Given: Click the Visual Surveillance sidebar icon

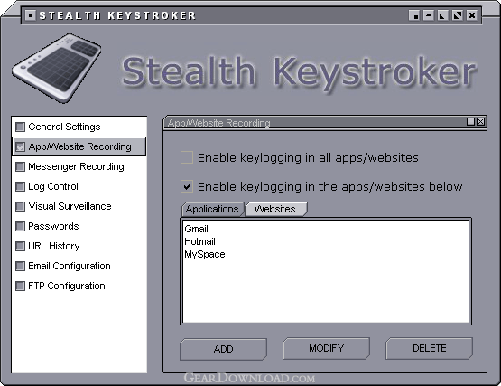Looking at the screenshot, I should click(20, 206).
